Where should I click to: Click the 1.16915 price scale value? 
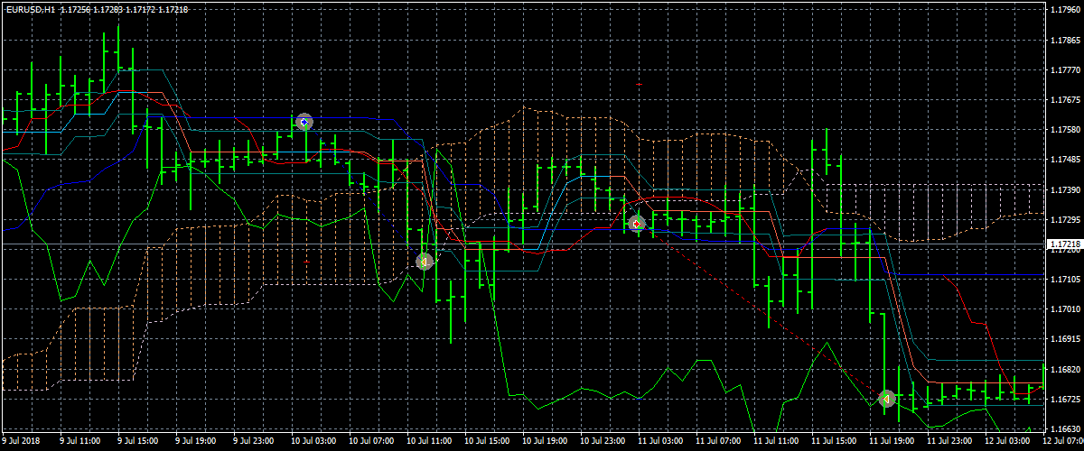pos(1066,339)
